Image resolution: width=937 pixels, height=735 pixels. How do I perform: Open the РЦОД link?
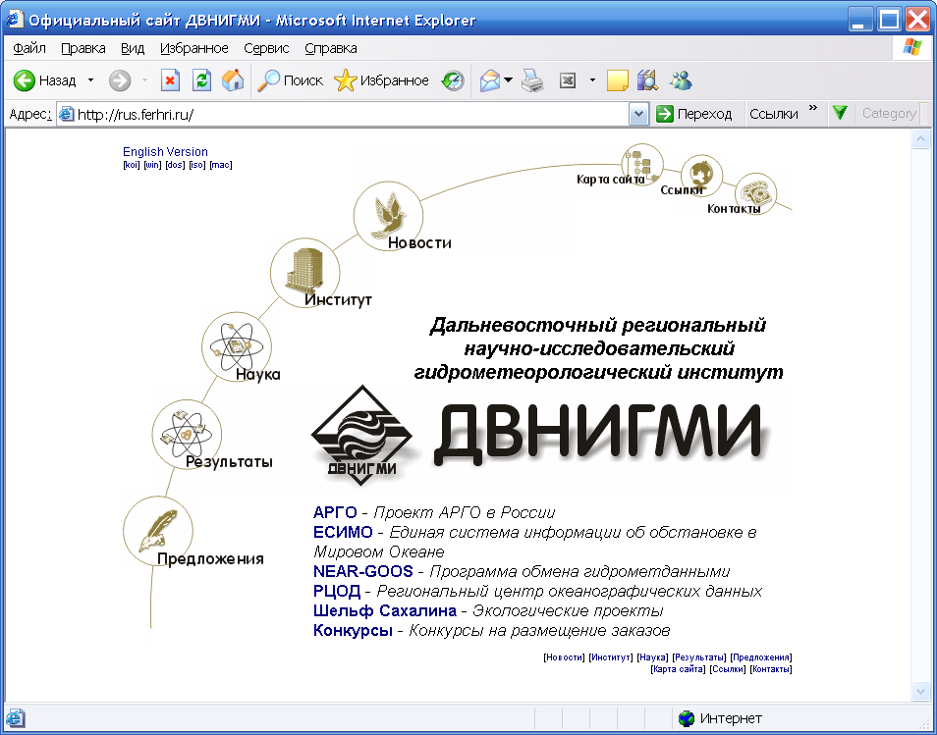pos(337,591)
